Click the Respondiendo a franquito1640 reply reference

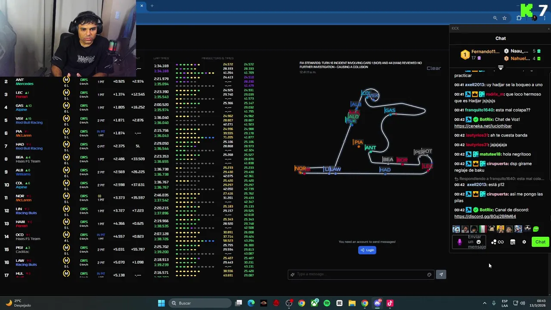pos(499,179)
